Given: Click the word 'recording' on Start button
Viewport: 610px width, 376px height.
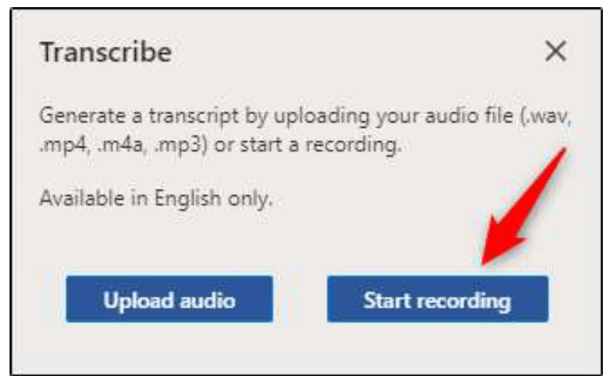Looking at the screenshot, I should pos(464,301).
